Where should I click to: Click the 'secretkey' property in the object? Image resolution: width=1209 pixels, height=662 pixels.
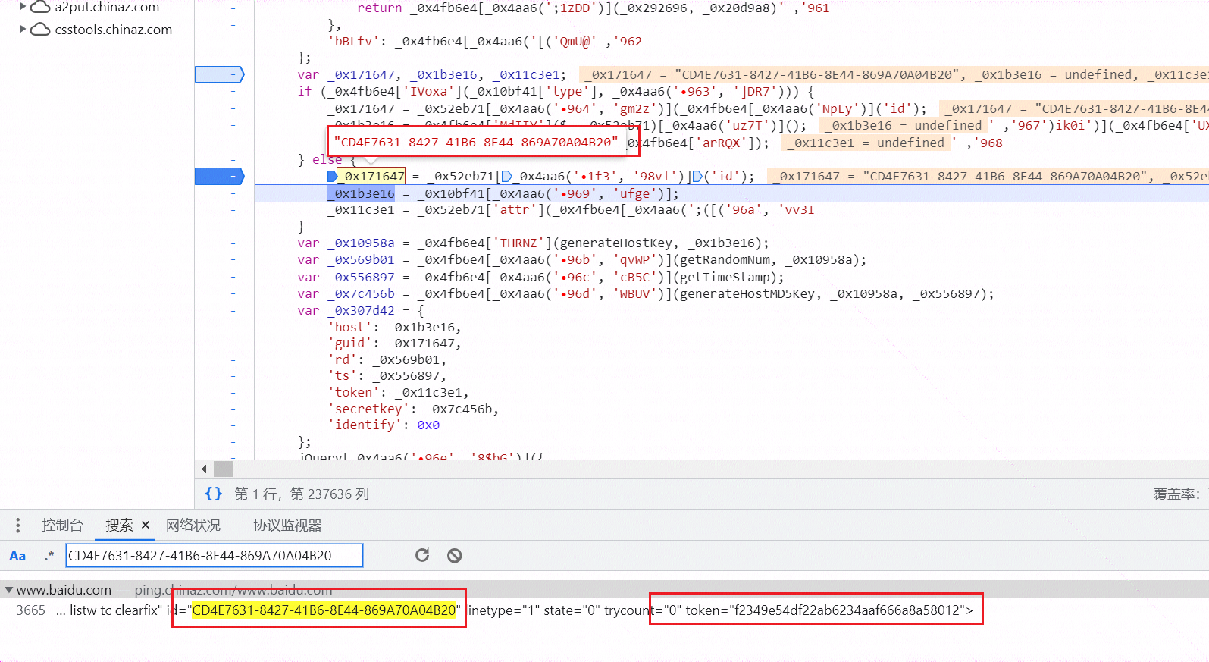click(x=368, y=409)
